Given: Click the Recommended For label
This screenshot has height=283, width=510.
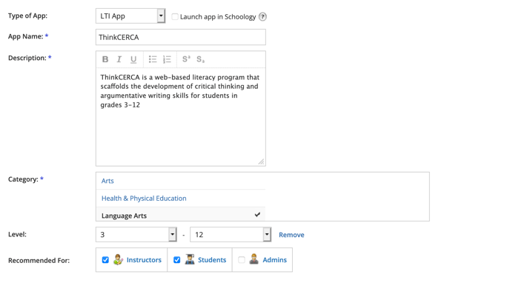Looking at the screenshot, I should pos(39,260).
